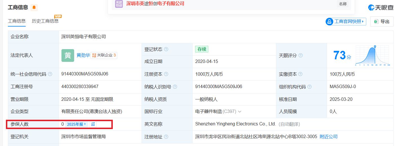Select English name Shenzhen Yingheng Electronics Co., Ltd.
Image resolution: width=395 pixels, height=146 pixels.
coord(235,124)
